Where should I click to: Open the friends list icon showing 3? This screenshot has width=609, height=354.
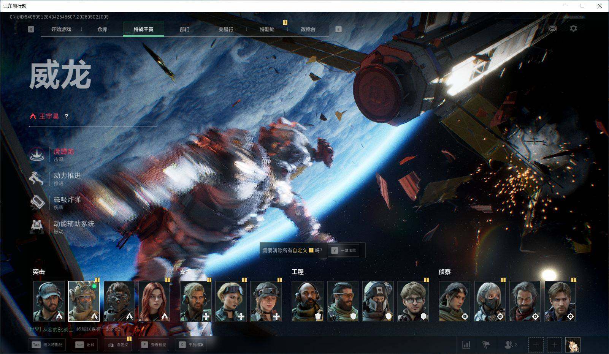[x=511, y=345]
